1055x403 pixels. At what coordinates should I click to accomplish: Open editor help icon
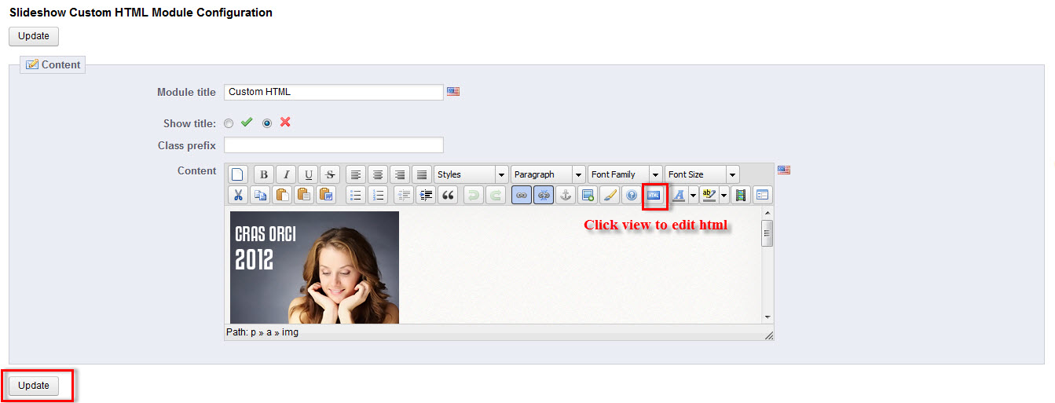click(x=631, y=195)
